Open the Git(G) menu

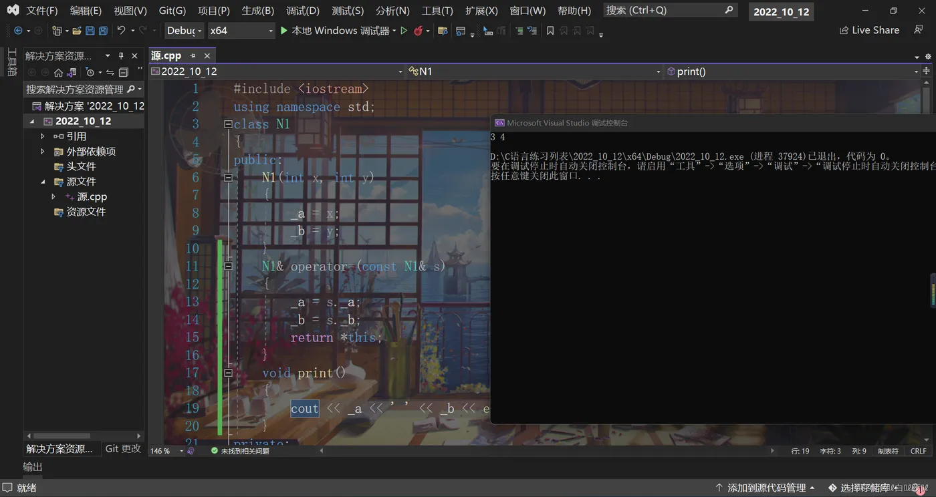point(172,11)
